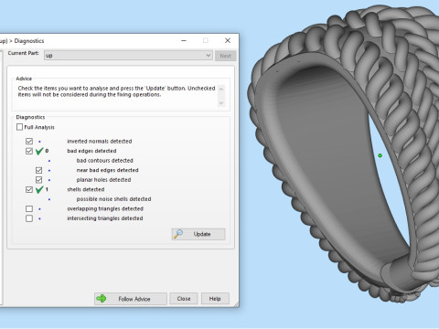Uncheck inverted normals detected checkbox
The width and height of the screenshot is (439, 329).
[29, 142]
